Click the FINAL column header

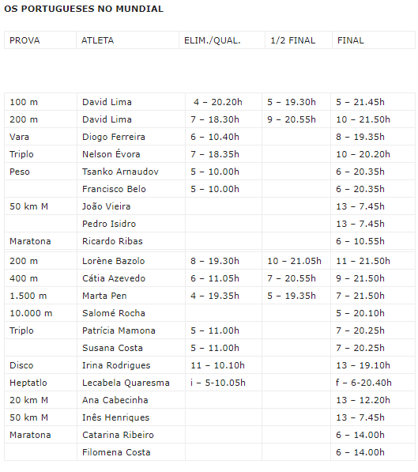pos(374,40)
